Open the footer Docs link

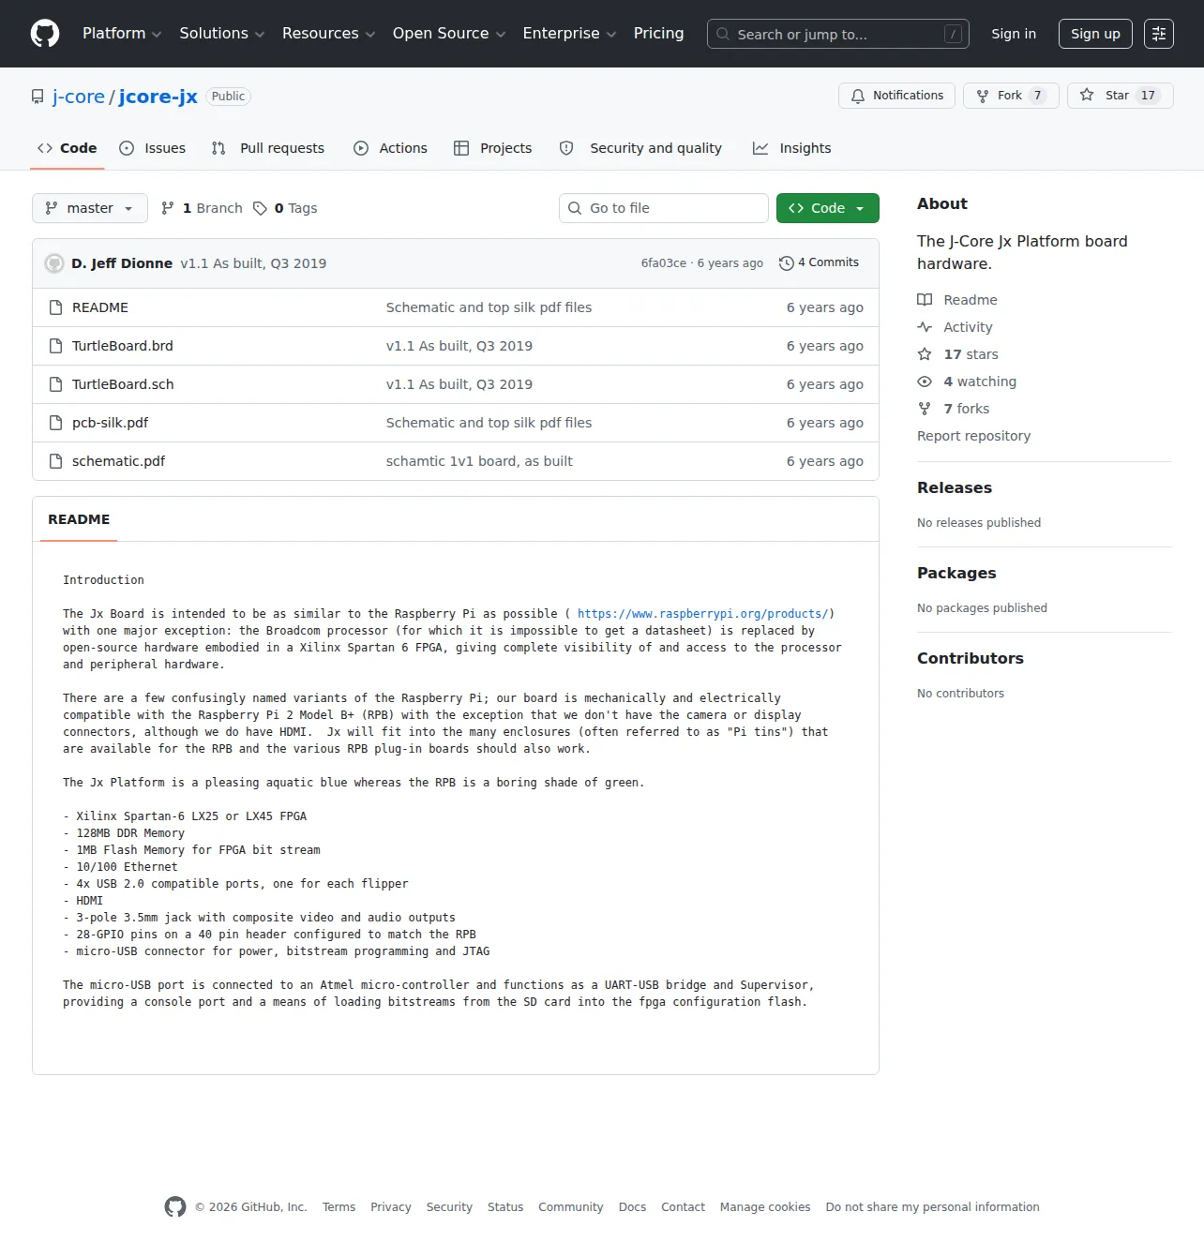[632, 1207]
